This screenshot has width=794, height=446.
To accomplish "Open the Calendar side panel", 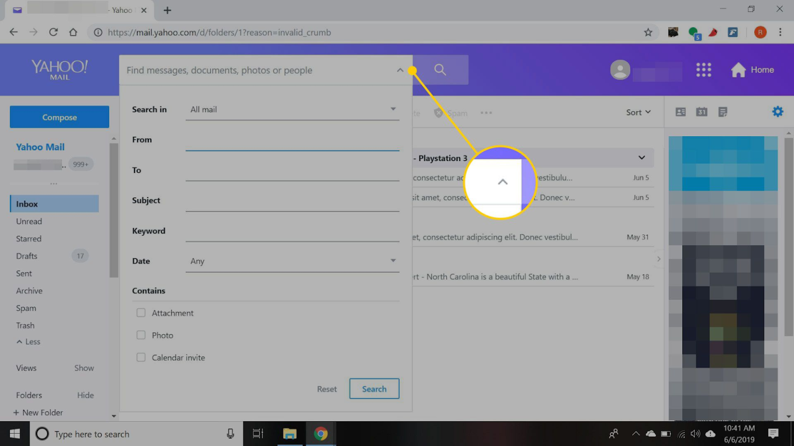I will point(701,111).
